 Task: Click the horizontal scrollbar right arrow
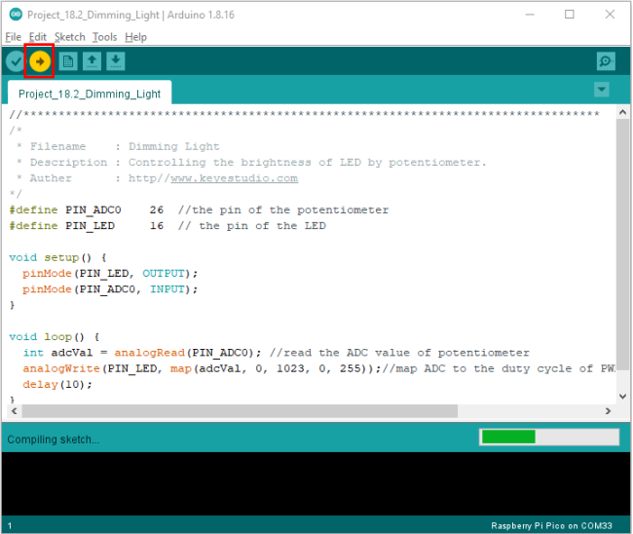(608, 411)
